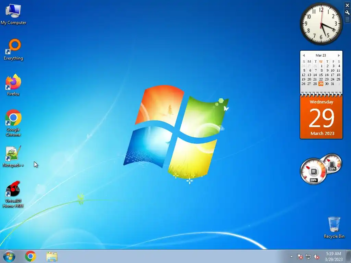Select date 15 in calendar gadget
Image resolution: width=351 pixels, height=263 pixels.
click(321, 75)
